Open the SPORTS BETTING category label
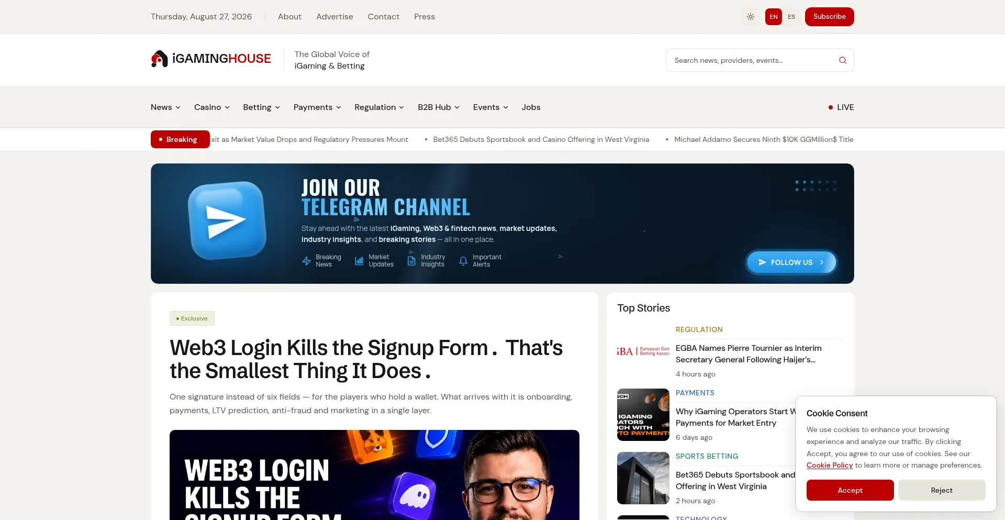1005x520 pixels. 707,456
